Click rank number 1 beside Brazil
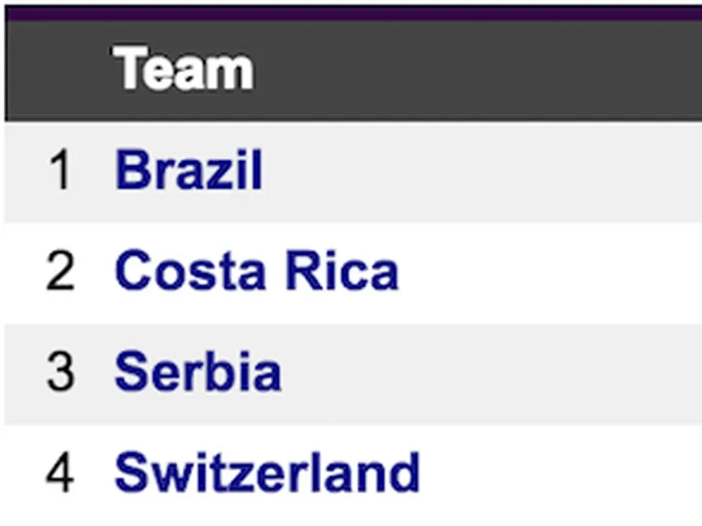This screenshot has width=702, height=526. click(60, 172)
